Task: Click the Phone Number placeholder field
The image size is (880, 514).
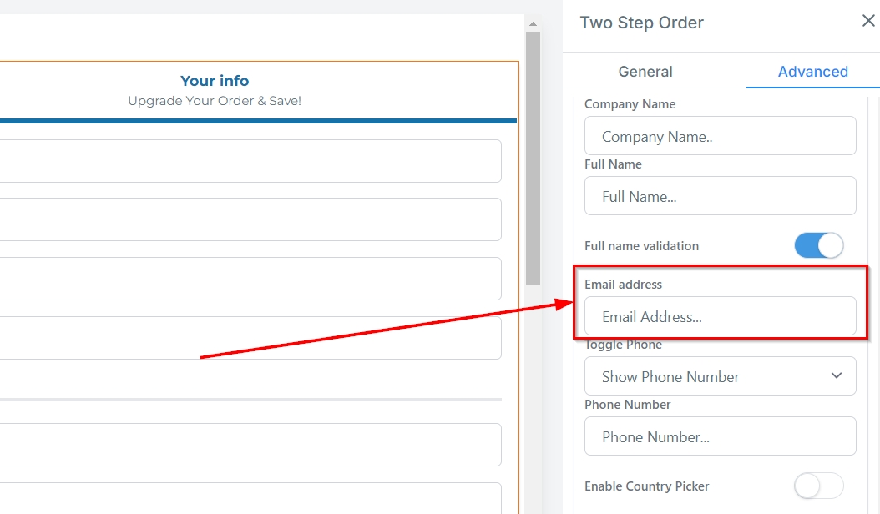Action: [x=720, y=436]
